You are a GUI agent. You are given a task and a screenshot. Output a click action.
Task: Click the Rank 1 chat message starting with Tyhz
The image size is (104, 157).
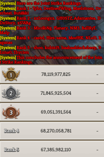click(x=51, y=11)
